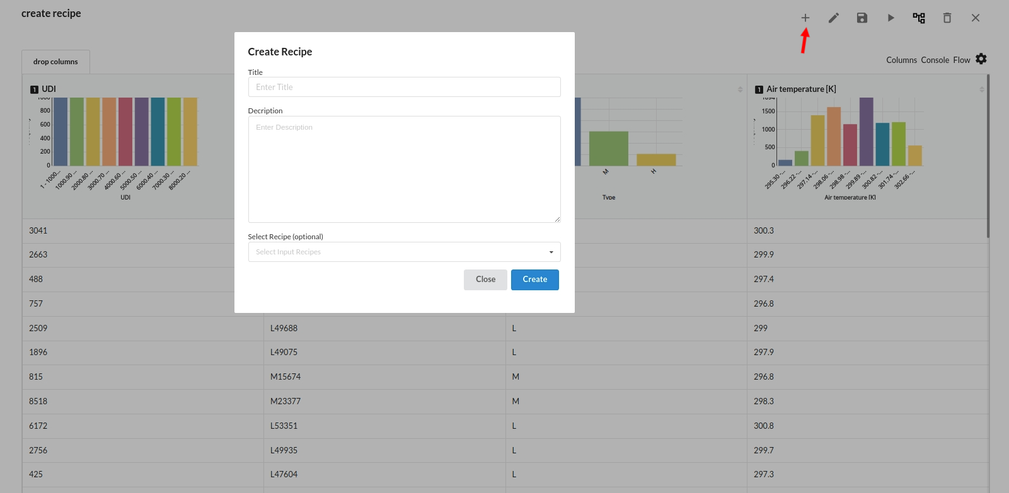This screenshot has height=493, width=1009.
Task: Click the tallest purple bar in Air temperature chart
Action: coord(866,132)
